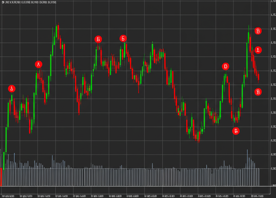This screenshot has width=276, height=198.
Task: Select the red marker above the peak before the final rally
Action: [225, 66]
